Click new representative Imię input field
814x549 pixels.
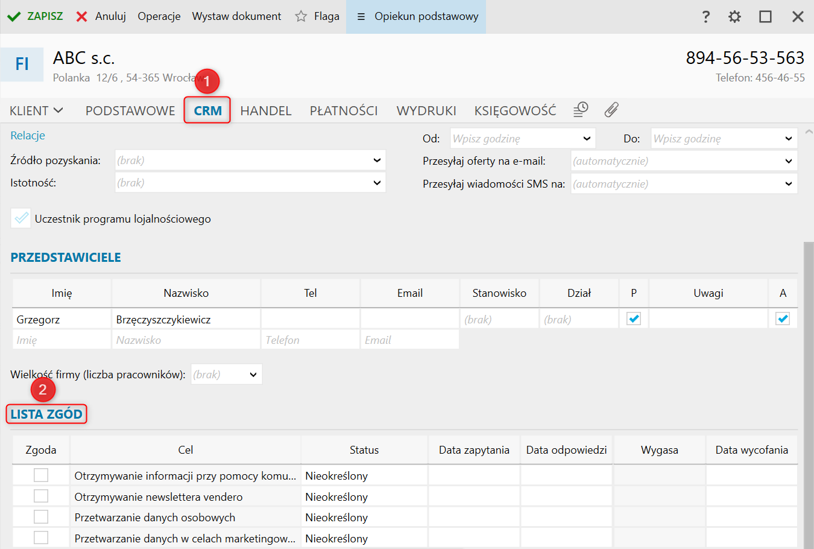(62, 340)
